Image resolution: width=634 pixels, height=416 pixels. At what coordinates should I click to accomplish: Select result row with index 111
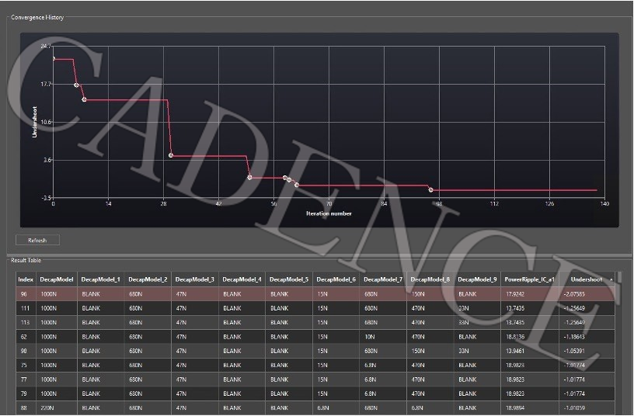click(315, 308)
